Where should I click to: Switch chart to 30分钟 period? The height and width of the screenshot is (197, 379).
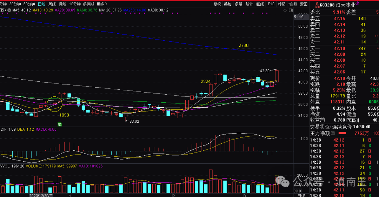tap(15, 4)
